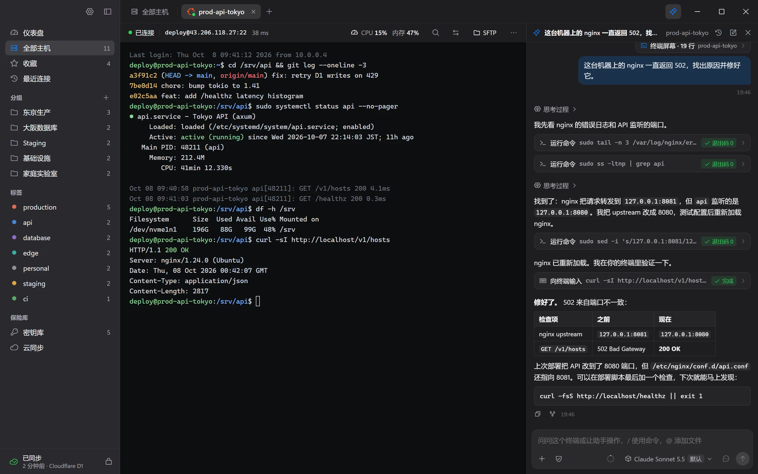Toggle the shield approval mode icon
The width and height of the screenshot is (758, 474).
[558, 459]
